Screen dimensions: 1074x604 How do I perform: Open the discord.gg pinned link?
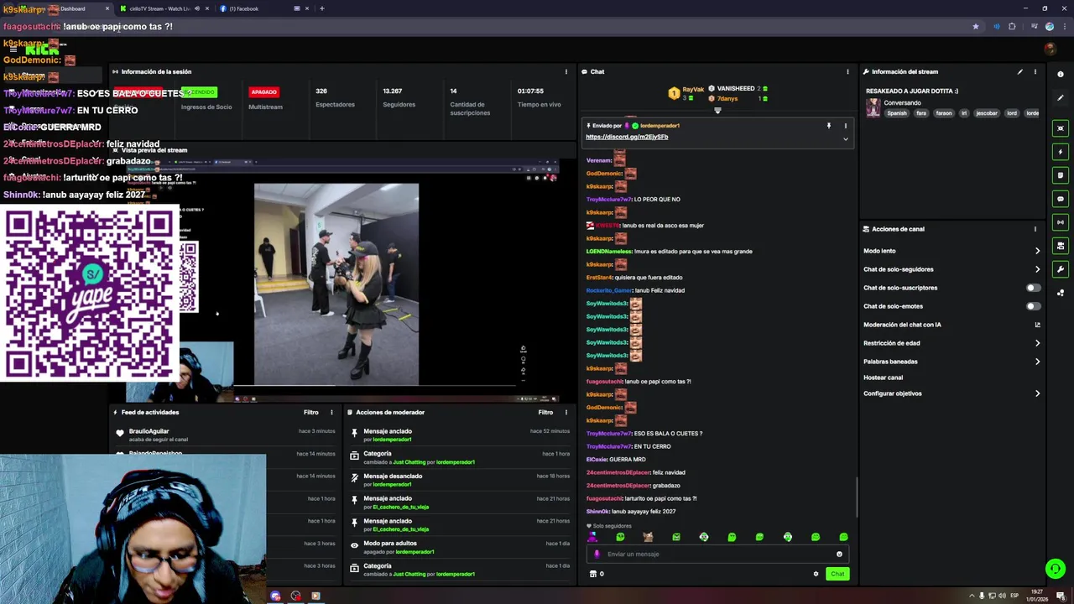tap(627, 137)
